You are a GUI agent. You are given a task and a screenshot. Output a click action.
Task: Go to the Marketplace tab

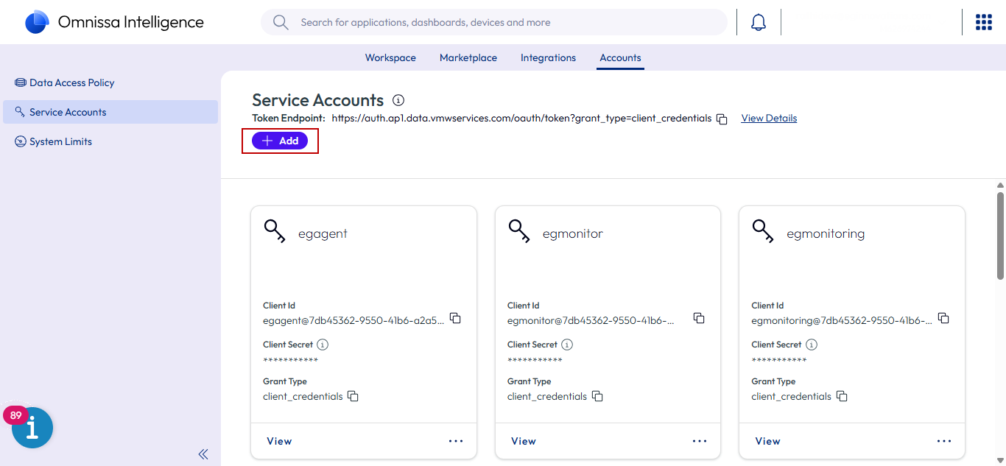468,57
